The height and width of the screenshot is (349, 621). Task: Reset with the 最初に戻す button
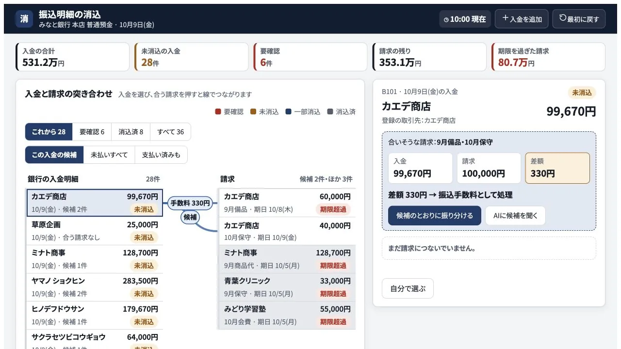pyautogui.click(x=579, y=19)
